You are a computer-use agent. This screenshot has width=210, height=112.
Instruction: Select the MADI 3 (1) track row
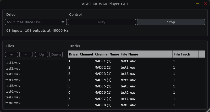(136, 74)
